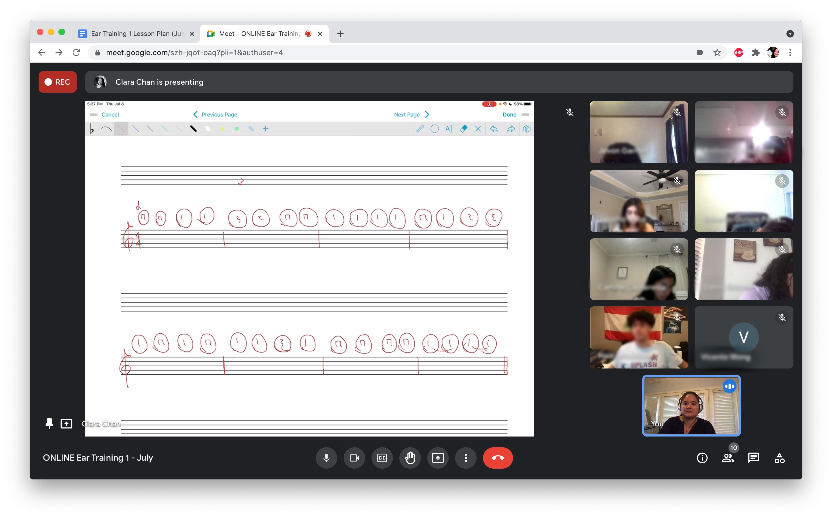Click the clear X tool
832x519 pixels.
[478, 129]
